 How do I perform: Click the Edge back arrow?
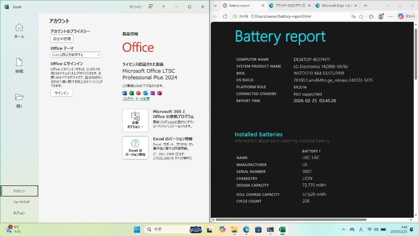[x=215, y=16]
